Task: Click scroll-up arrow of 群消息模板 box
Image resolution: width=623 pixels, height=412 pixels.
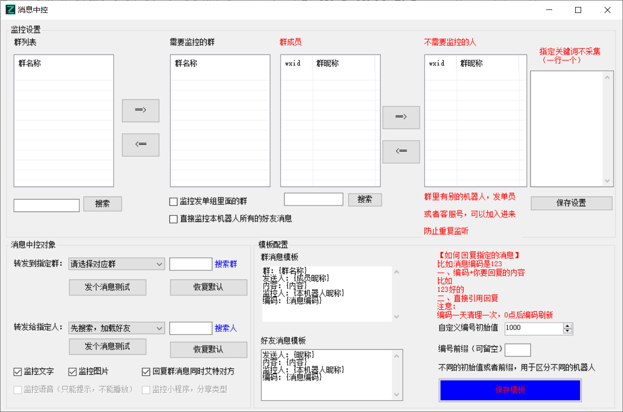Action: click(397, 272)
